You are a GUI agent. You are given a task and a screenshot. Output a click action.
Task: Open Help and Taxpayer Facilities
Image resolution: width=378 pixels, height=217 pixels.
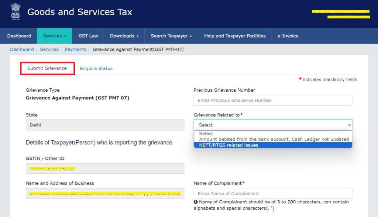tap(235, 36)
